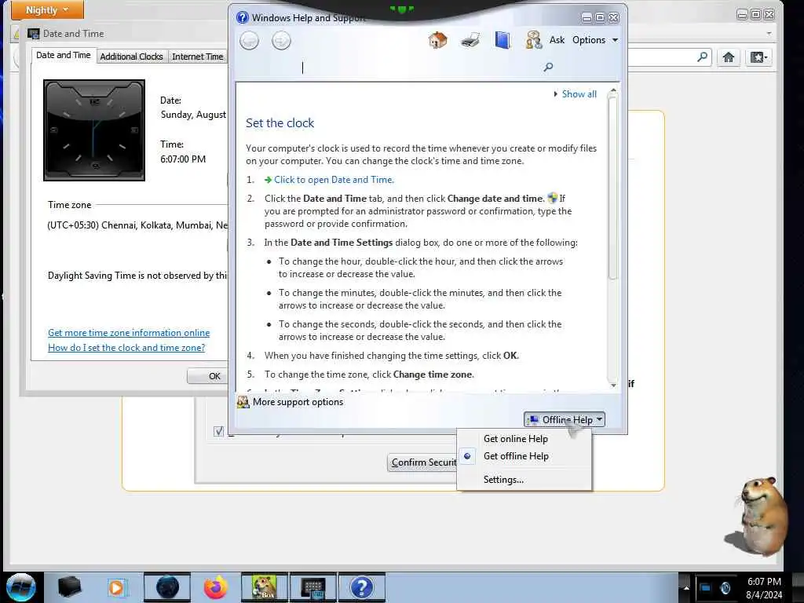Viewport: 804px width, 603px height.
Task: Click the Help search magnifier icon
Action: (x=548, y=67)
